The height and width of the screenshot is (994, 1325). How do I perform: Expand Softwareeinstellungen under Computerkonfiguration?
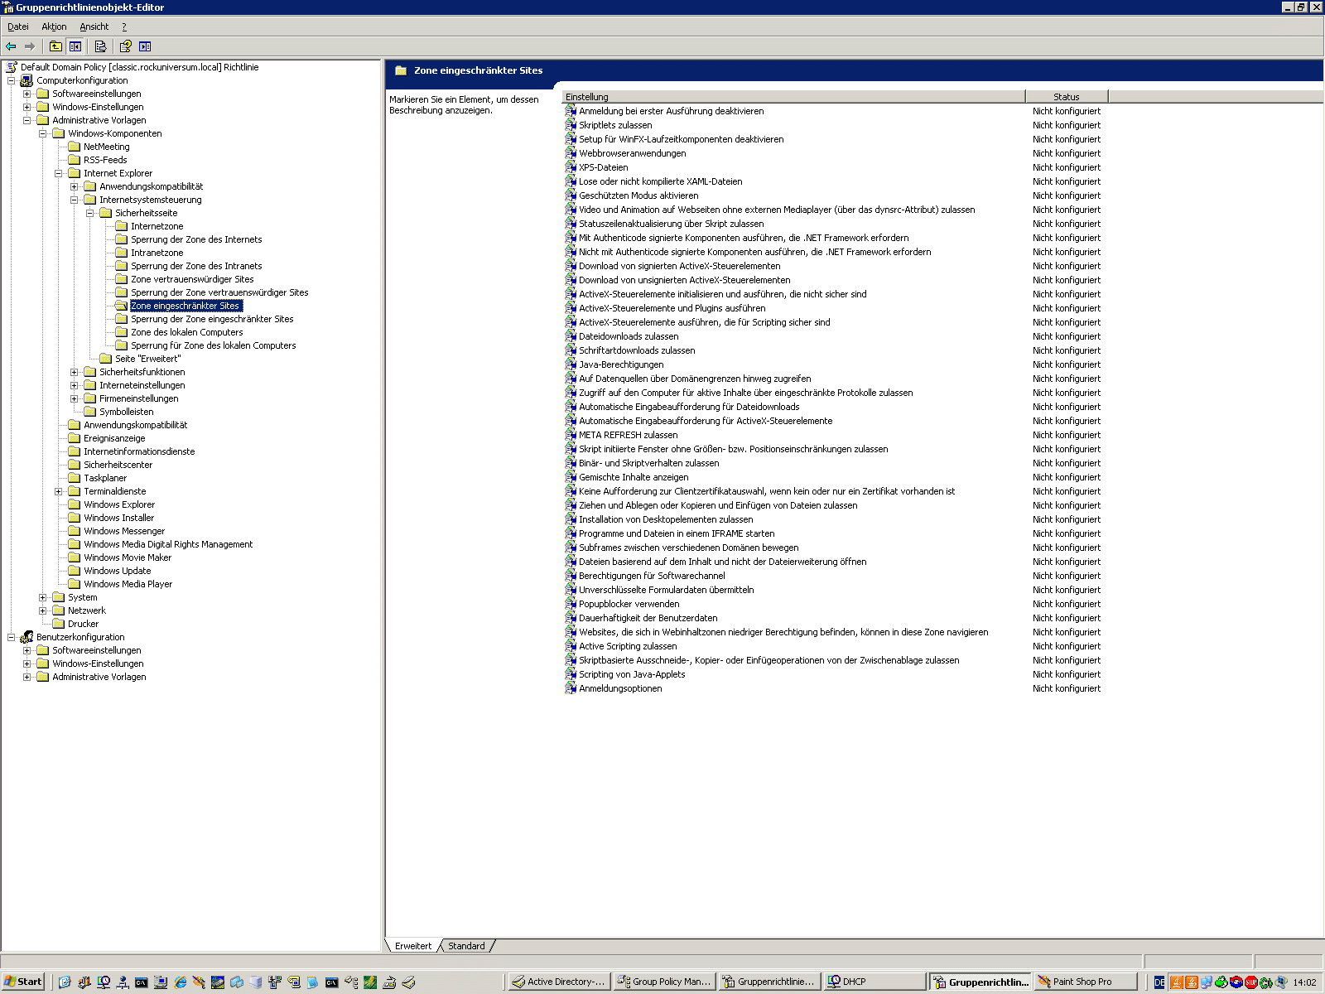coord(26,94)
